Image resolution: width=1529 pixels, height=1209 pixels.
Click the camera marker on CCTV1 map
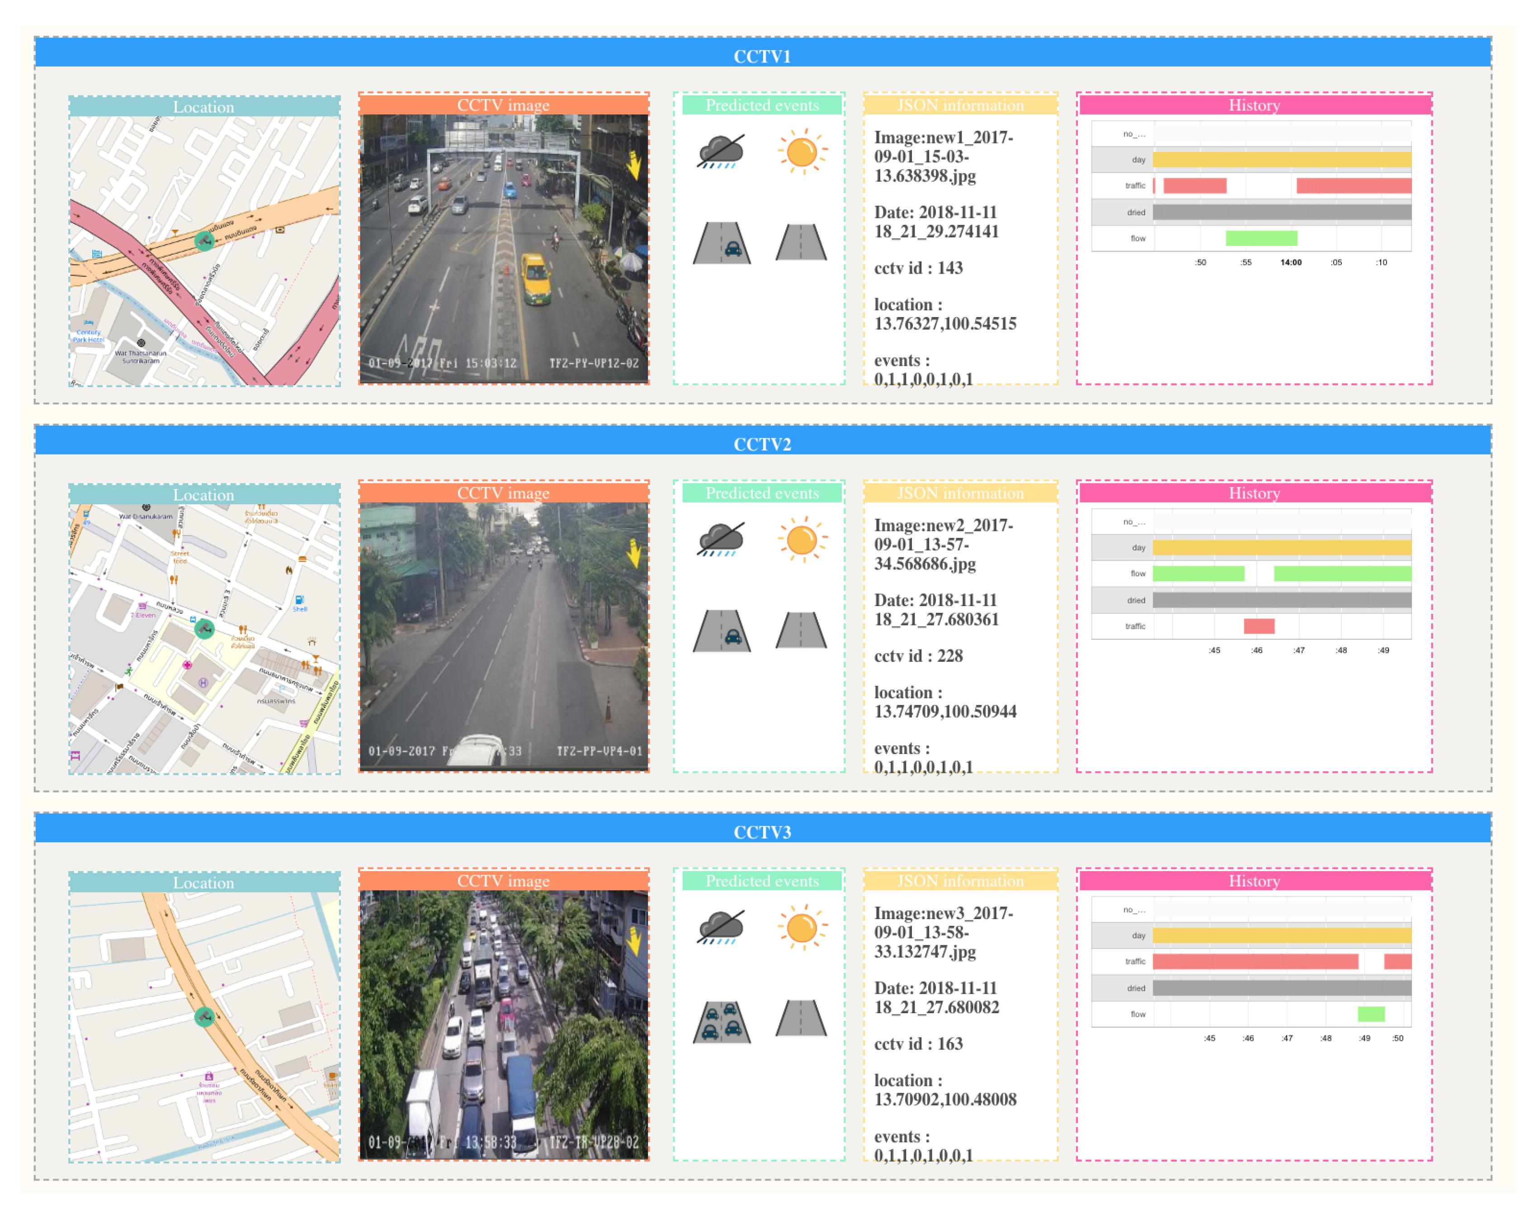(x=204, y=241)
